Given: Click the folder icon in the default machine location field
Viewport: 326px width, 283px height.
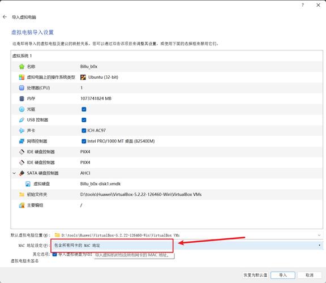Looking at the screenshot, I should (x=57, y=235).
